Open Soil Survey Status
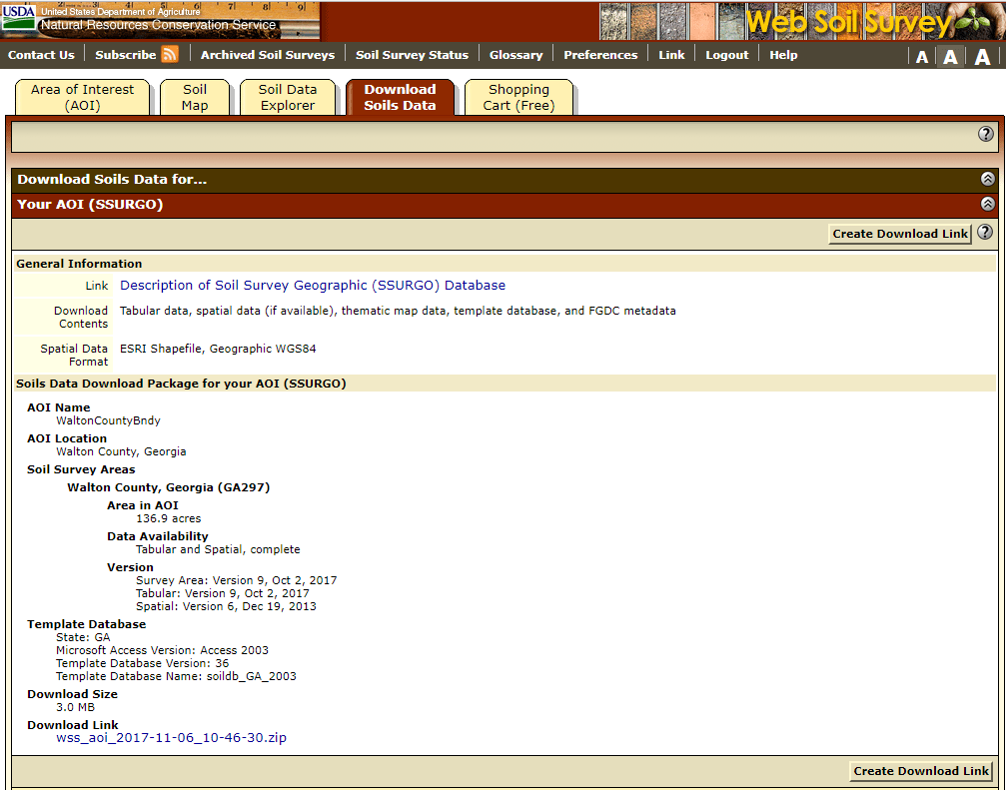The image size is (1006, 790). click(x=412, y=55)
